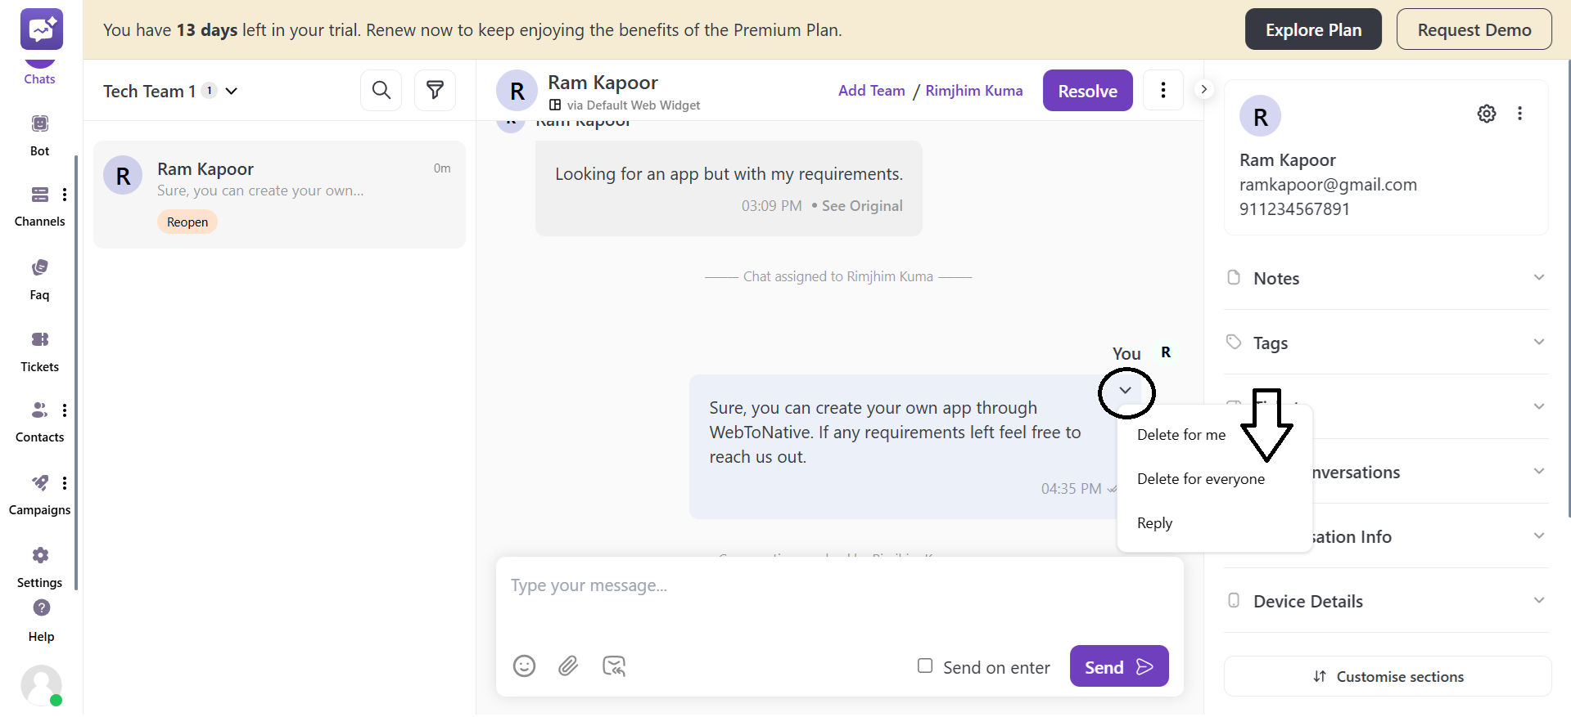The image size is (1571, 717).
Task: Open Tickets in the sidebar
Action: click(x=39, y=350)
